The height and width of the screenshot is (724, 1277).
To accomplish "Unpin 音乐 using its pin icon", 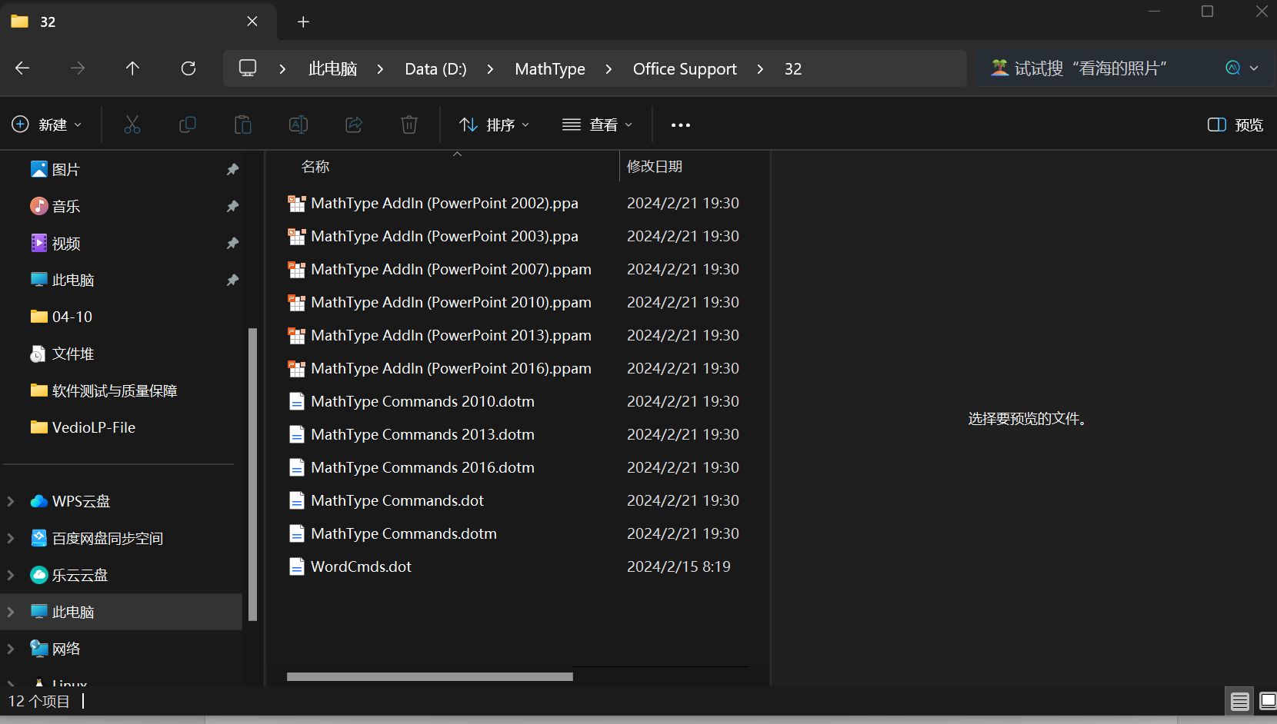I will coord(232,206).
